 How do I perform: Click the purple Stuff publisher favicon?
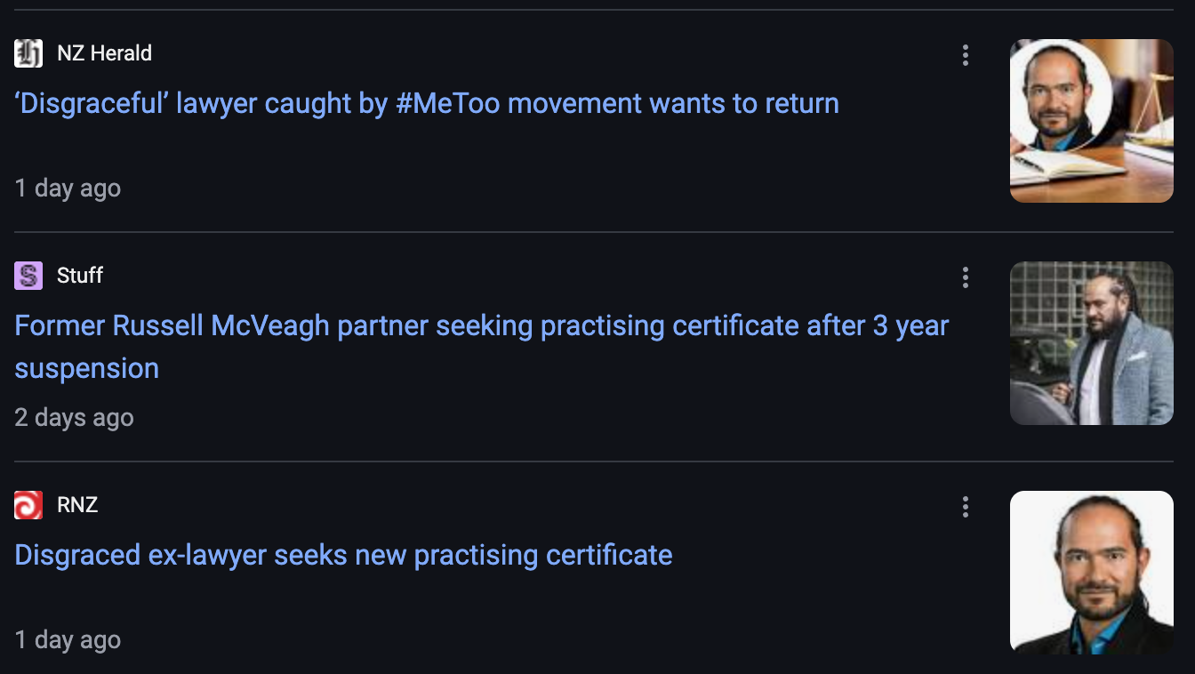pos(28,276)
